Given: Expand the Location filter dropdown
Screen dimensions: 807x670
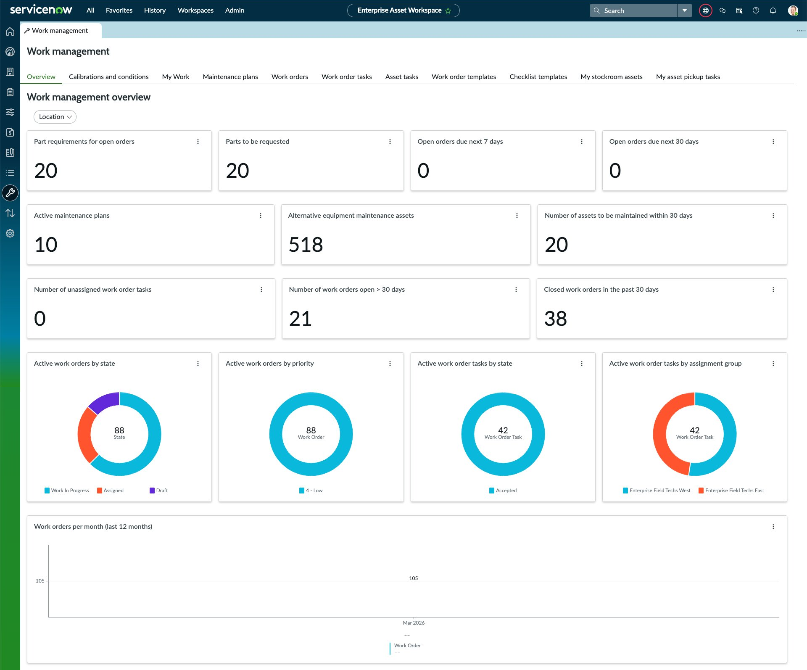Looking at the screenshot, I should (x=55, y=117).
